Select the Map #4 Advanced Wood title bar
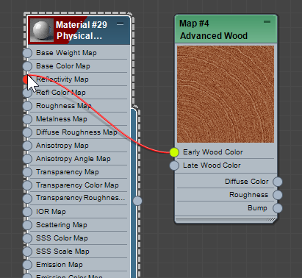The width and height of the screenshot is (302, 278). 226,29
